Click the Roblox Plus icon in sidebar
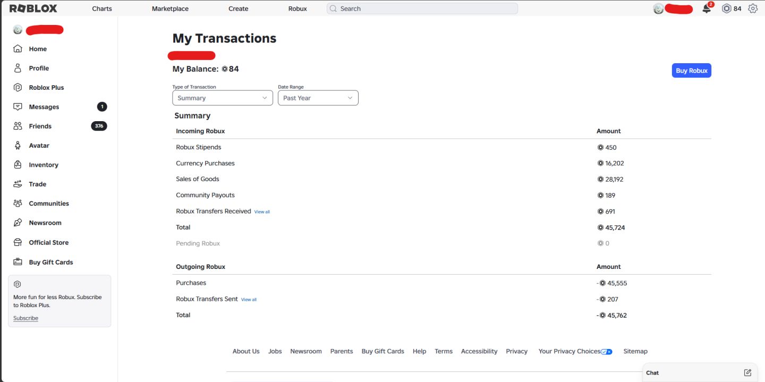The height and width of the screenshot is (382, 765). point(18,88)
